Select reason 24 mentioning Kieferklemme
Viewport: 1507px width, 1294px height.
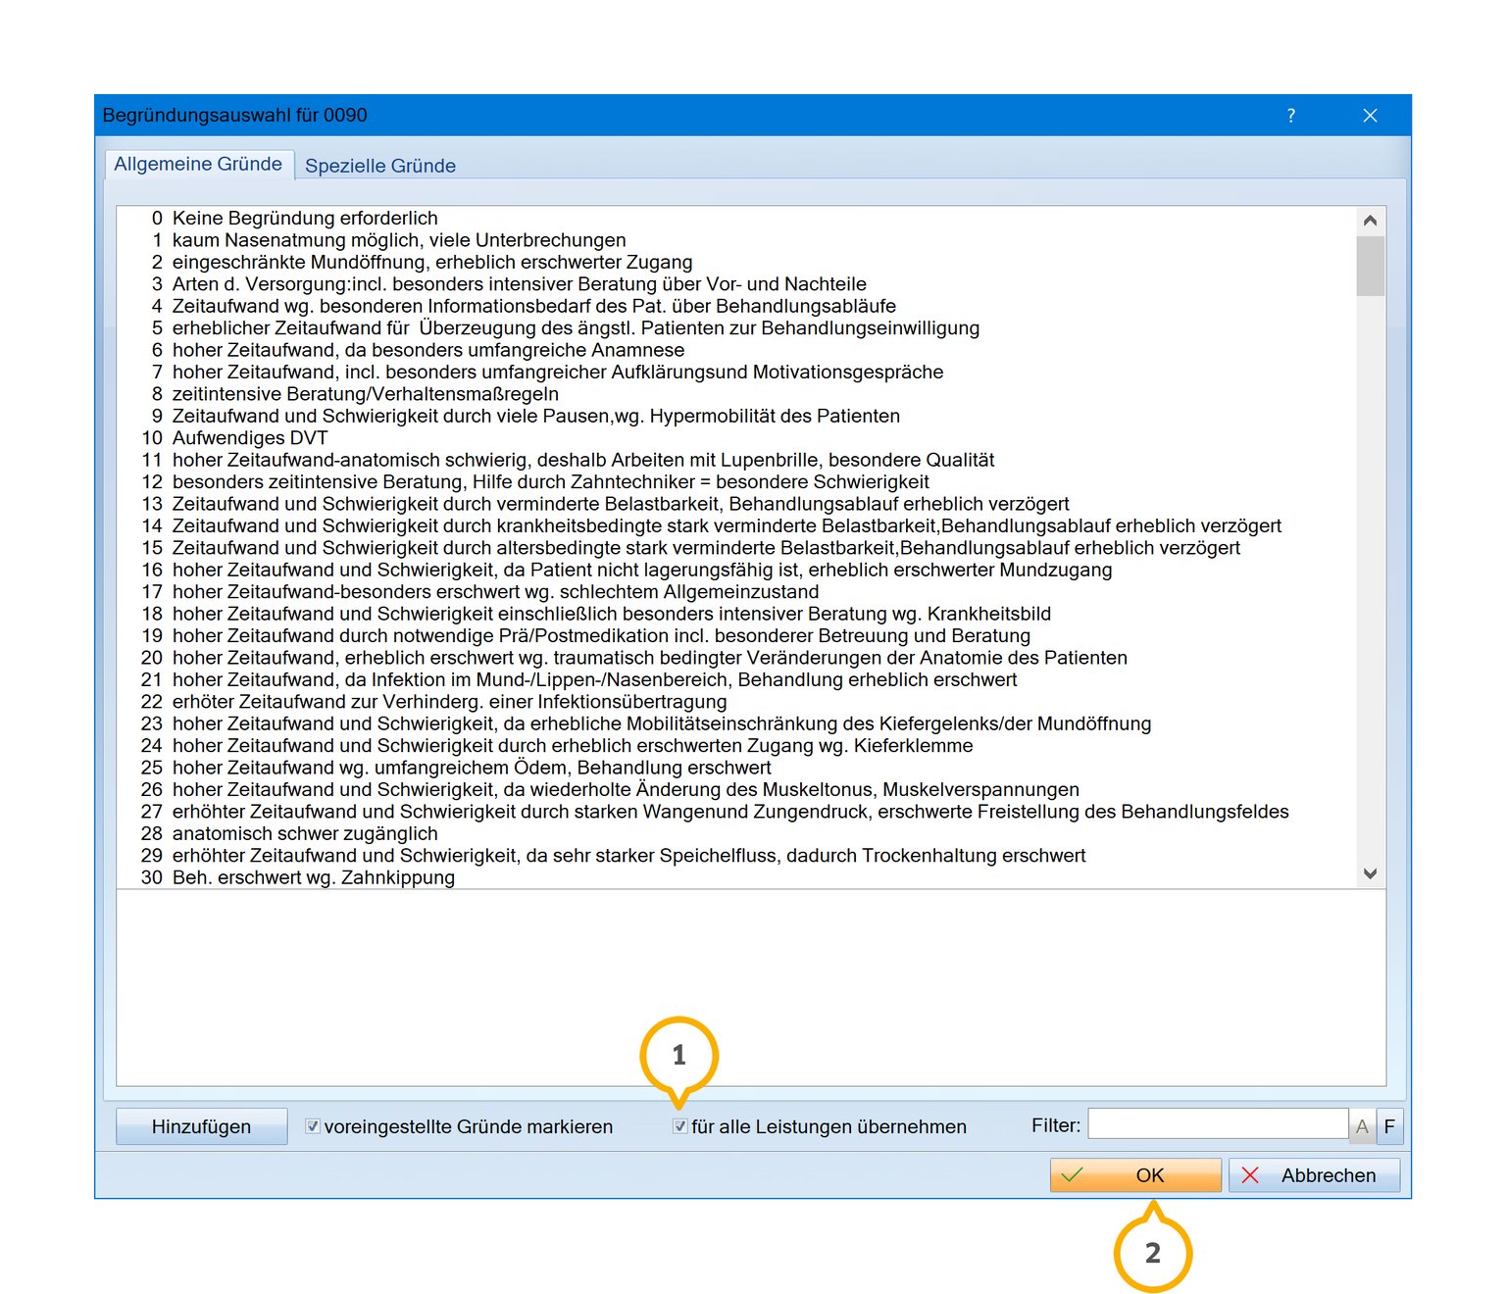click(x=735, y=746)
